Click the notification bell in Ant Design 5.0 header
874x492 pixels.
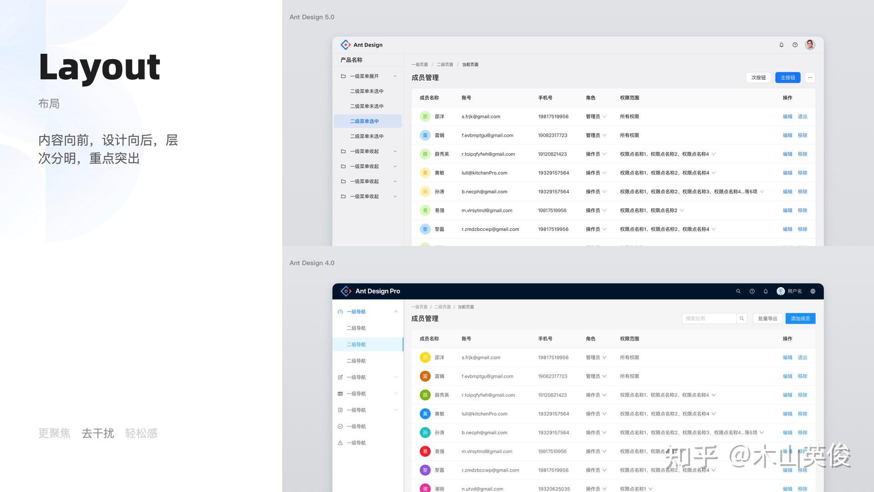click(x=781, y=45)
